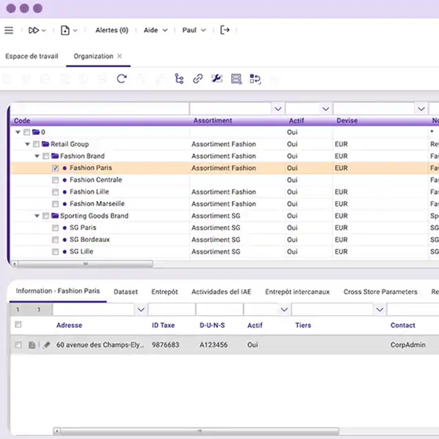Sort by the Assortiment column header

[x=212, y=121]
